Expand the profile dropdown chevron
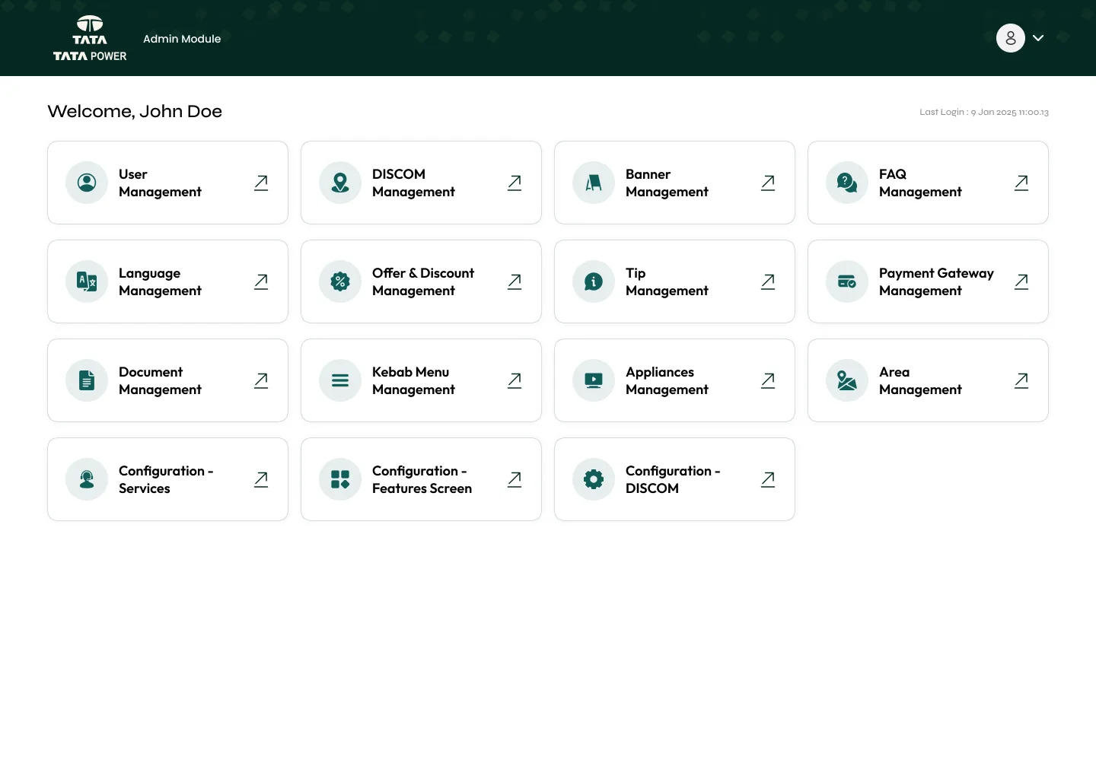The width and height of the screenshot is (1096, 779). tap(1038, 38)
